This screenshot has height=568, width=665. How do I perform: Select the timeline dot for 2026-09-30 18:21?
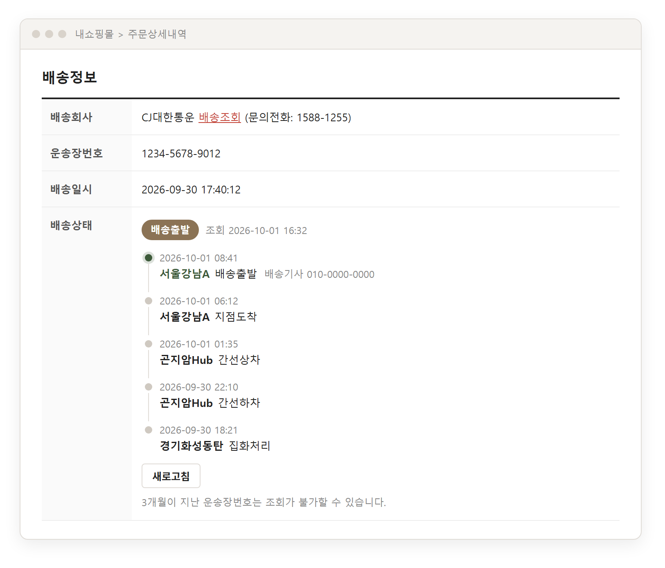tap(149, 430)
